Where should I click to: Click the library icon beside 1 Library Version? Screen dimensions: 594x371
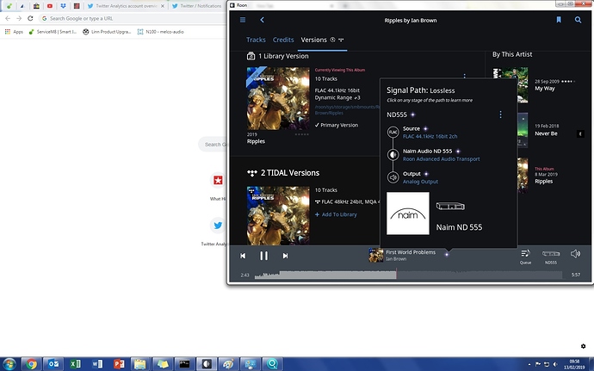[x=251, y=56]
